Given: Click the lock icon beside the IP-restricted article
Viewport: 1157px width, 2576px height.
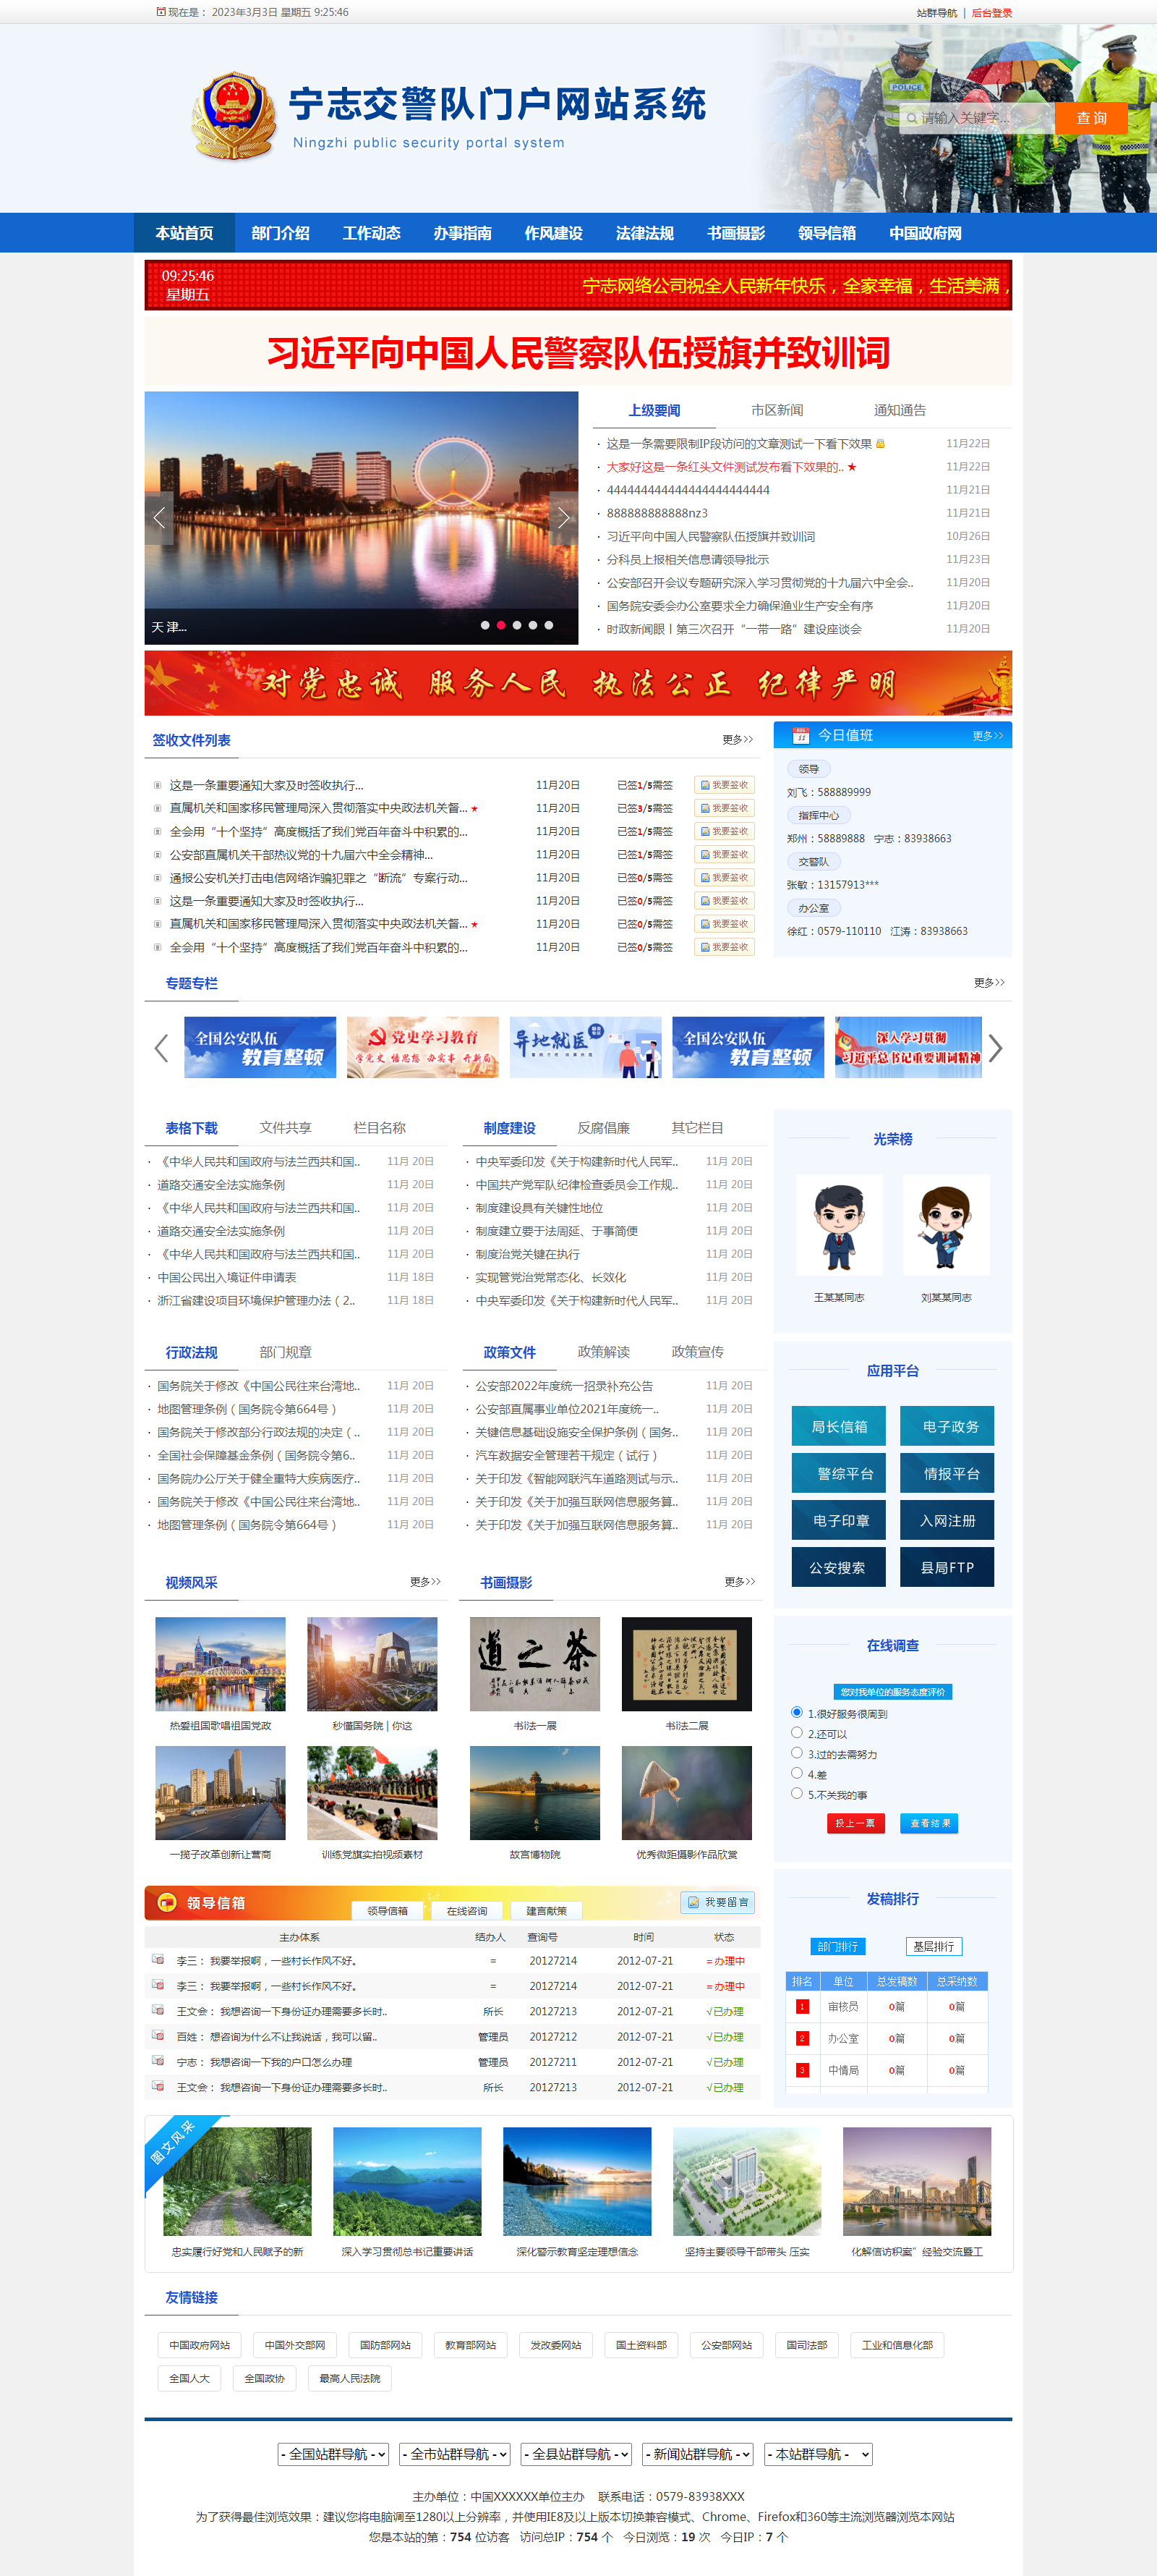Looking at the screenshot, I should coord(880,443).
